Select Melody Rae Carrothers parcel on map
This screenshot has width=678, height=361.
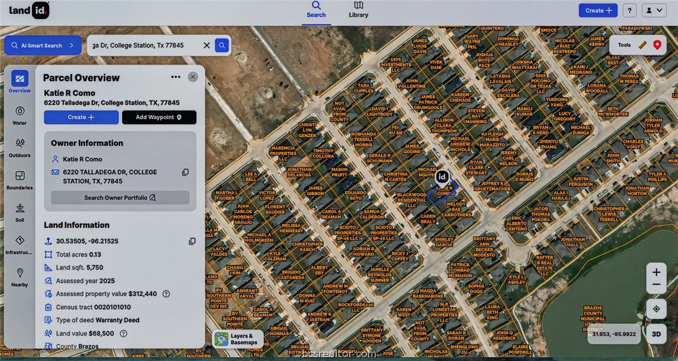click(x=456, y=209)
